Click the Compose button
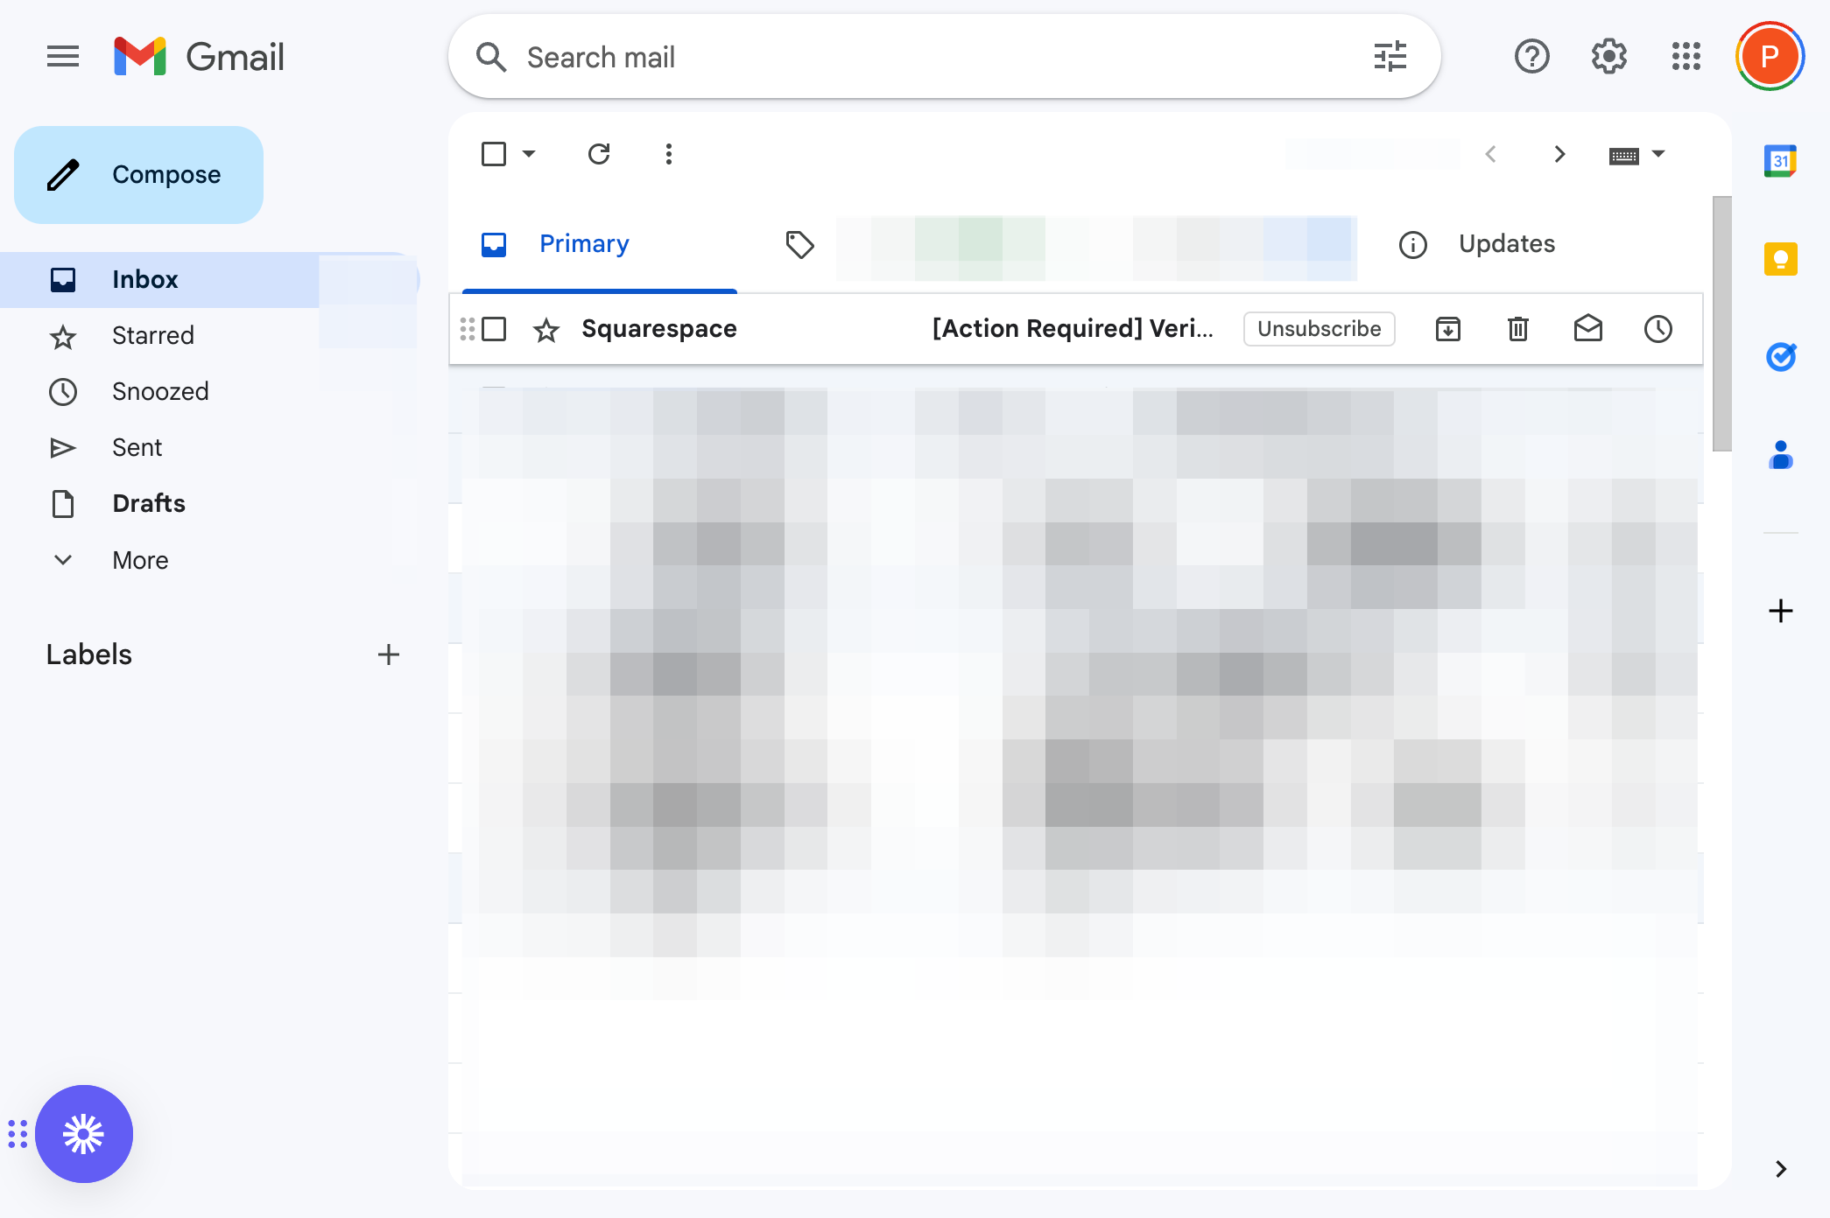 (x=138, y=175)
